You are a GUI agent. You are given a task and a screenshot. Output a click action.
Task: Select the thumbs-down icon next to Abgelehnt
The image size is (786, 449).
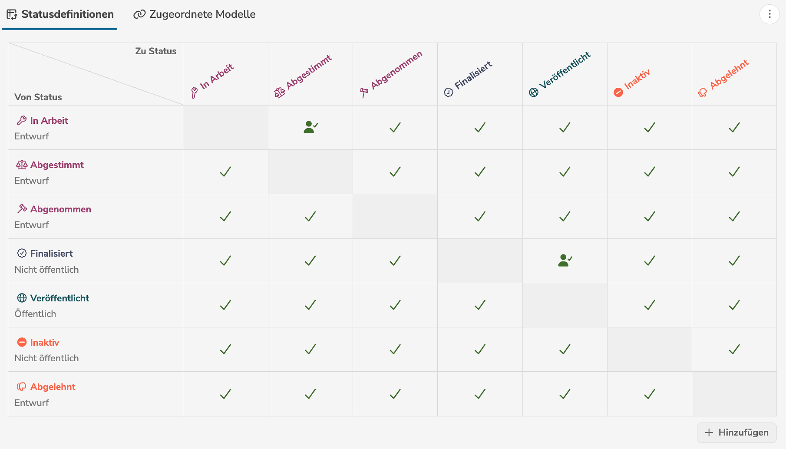(x=21, y=386)
